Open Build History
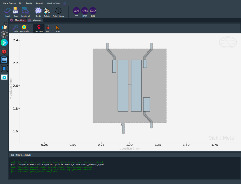The height and width of the screenshot is (184, 241). (58, 12)
